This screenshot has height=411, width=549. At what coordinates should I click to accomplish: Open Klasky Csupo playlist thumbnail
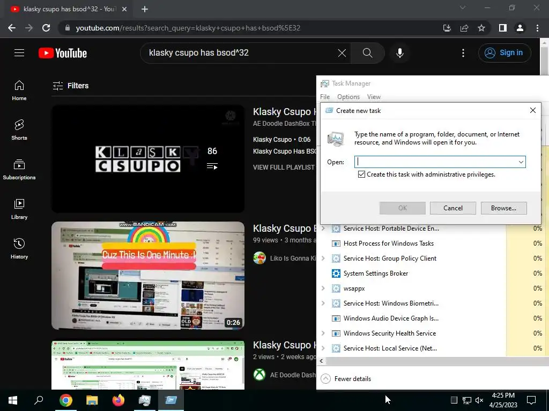pos(148,159)
